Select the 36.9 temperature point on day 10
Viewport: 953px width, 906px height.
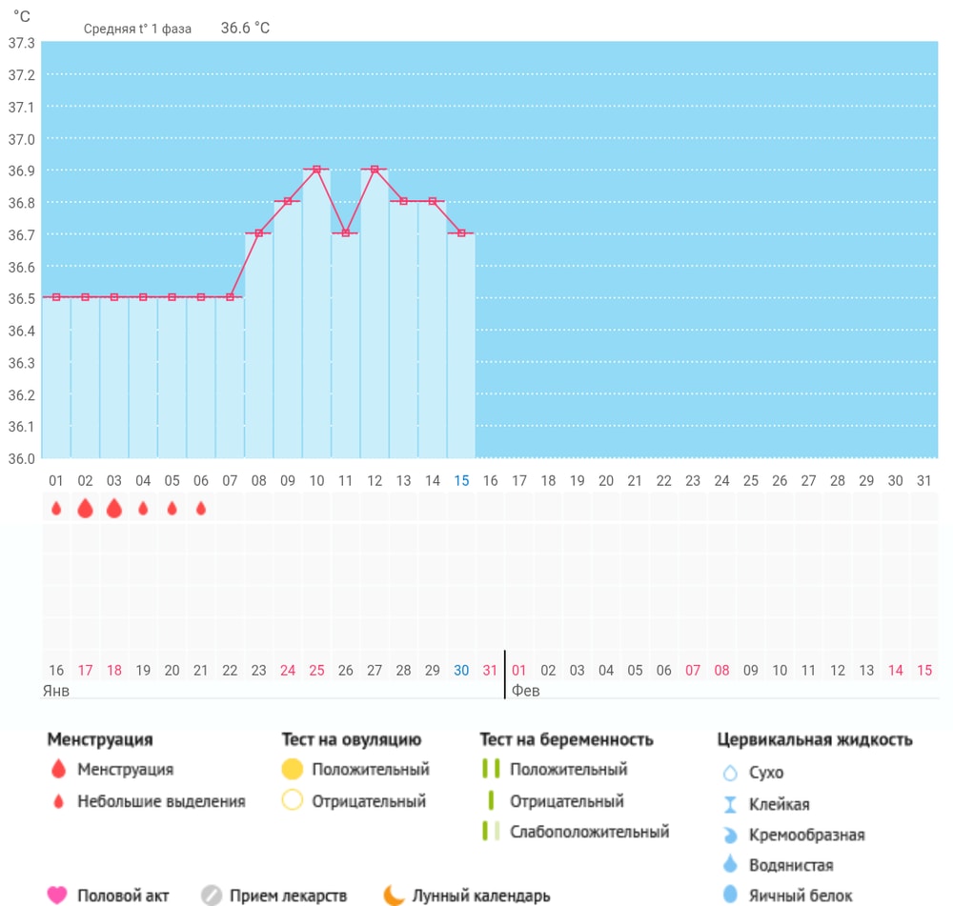click(316, 170)
